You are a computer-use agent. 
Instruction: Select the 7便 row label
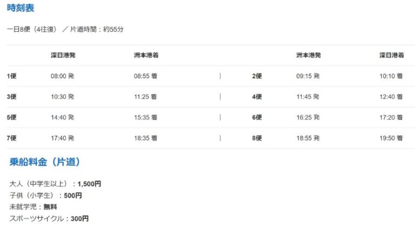click(x=12, y=138)
